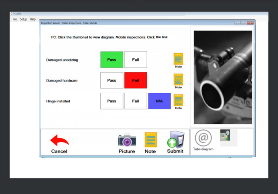Click the bottom Note notepad icon

150,140
